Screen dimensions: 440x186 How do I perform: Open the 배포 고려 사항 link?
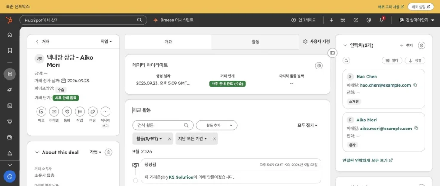391,6
